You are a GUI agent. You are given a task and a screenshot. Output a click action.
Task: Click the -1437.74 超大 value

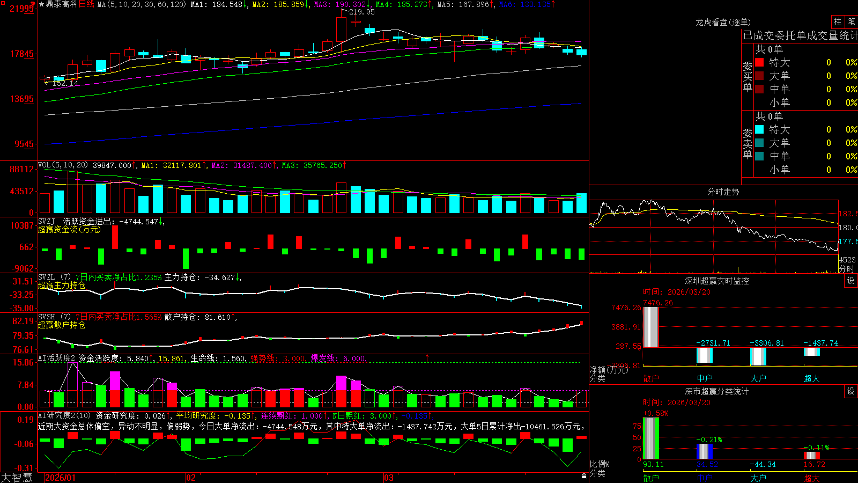pyautogui.click(x=820, y=343)
